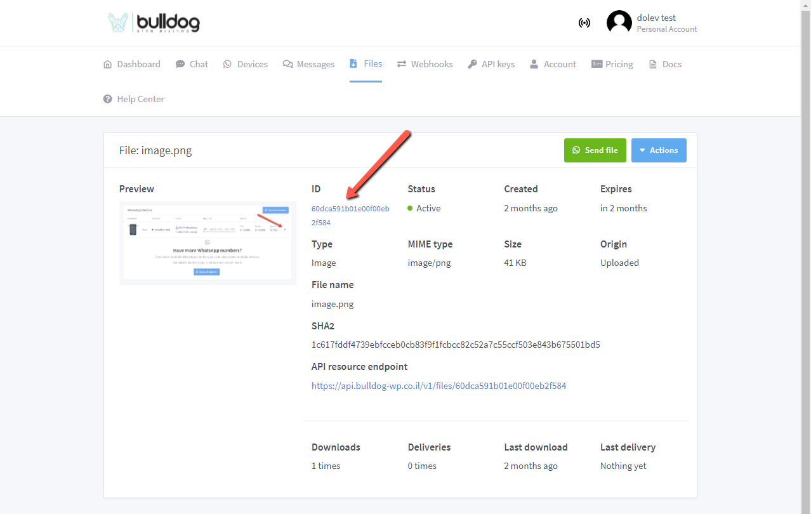The image size is (811, 514).
Task: Click the '0 times' deliveries value
Action: pos(422,466)
